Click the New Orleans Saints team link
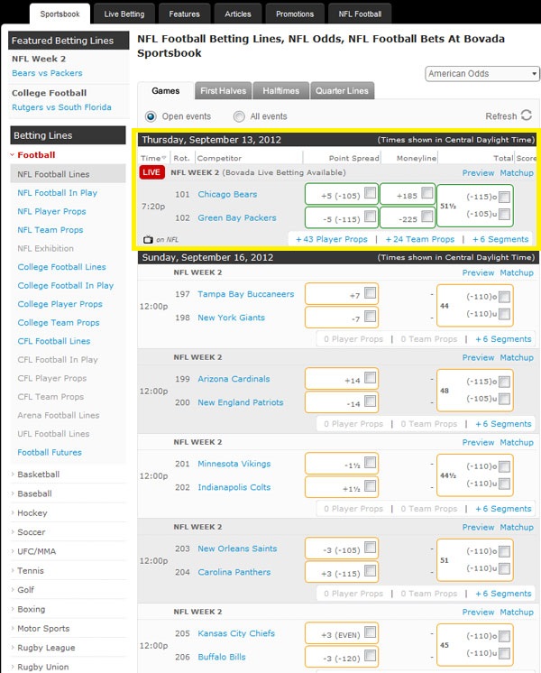This screenshot has width=541, height=673. tap(237, 549)
